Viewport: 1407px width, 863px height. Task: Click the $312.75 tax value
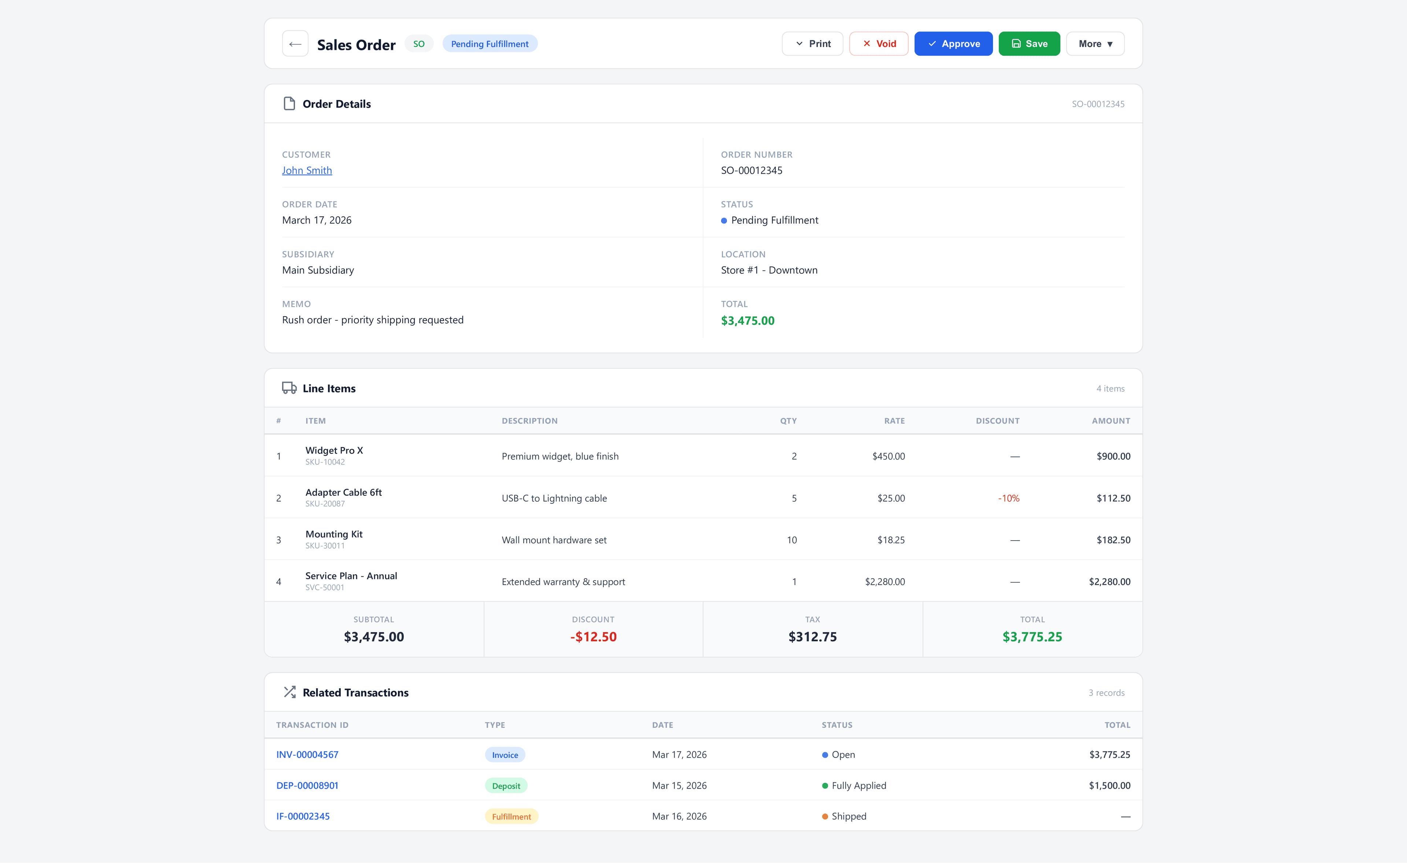[x=812, y=637]
